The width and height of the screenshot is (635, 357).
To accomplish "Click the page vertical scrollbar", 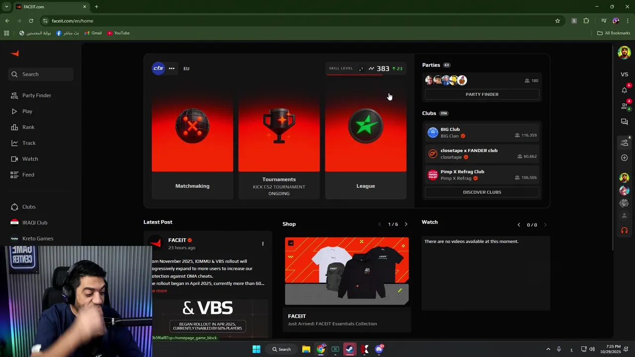I will click(x=613, y=149).
